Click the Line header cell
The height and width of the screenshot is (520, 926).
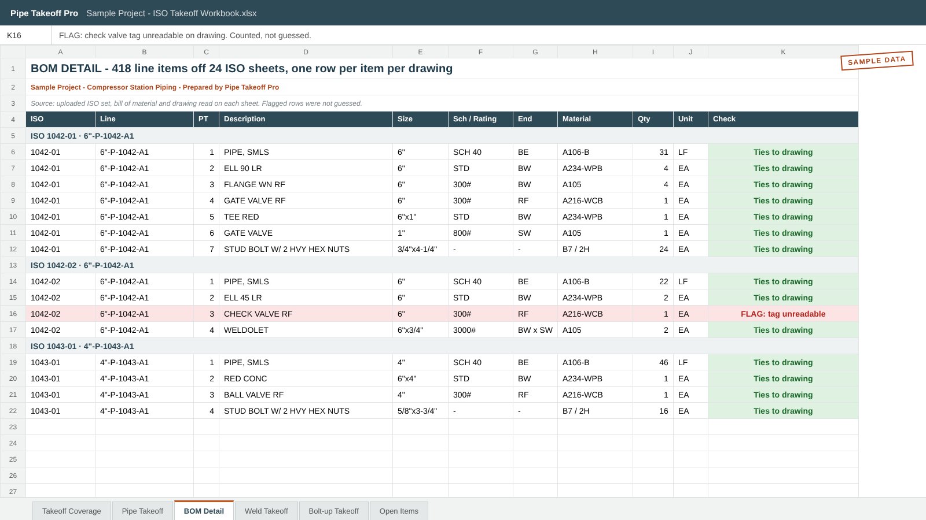click(144, 119)
